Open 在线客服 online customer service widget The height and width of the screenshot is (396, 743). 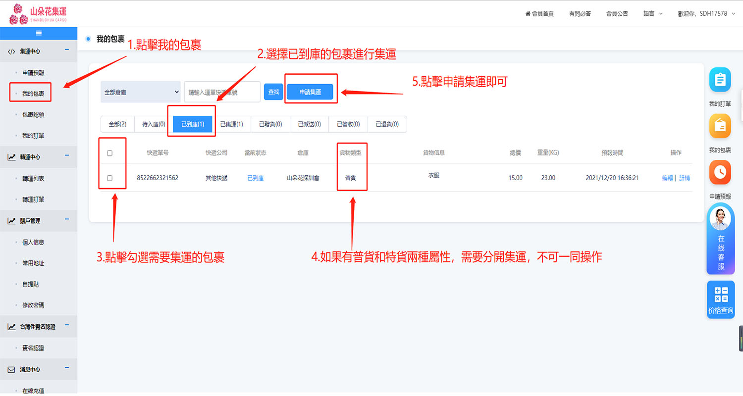tap(720, 239)
